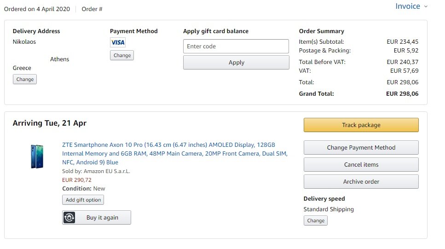The image size is (445, 249).
Task: Track the package
Action: pos(361,125)
